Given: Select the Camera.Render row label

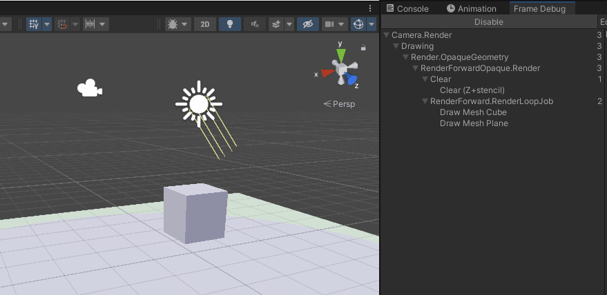Looking at the screenshot, I should pos(421,35).
